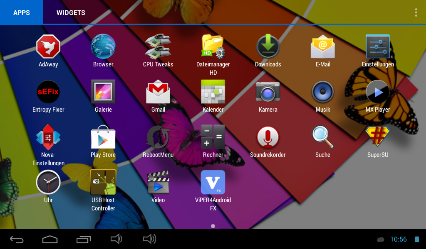Open the Soundrekorder app
The width and height of the screenshot is (426, 249).
[x=268, y=137]
